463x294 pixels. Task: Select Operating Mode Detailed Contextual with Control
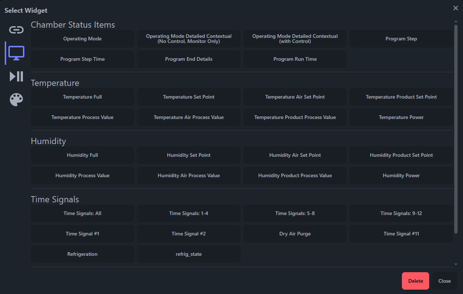tap(295, 39)
